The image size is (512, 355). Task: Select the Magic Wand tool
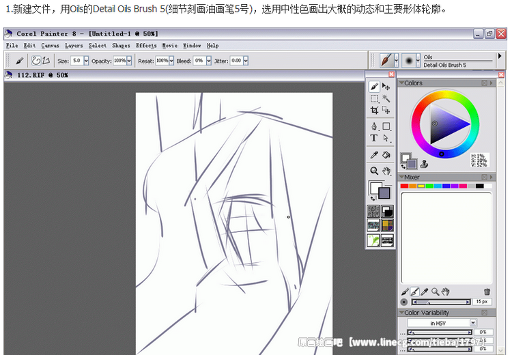pos(386,98)
